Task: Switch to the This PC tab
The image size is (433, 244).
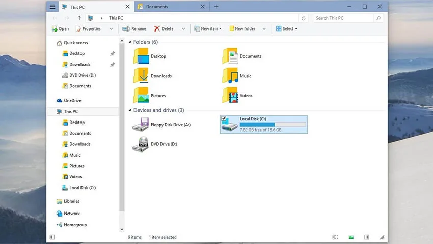Action: pyautogui.click(x=96, y=7)
